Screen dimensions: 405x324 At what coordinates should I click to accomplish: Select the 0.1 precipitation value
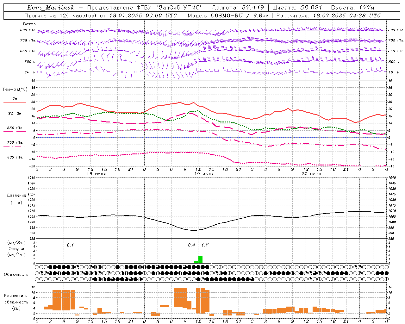click(70, 245)
